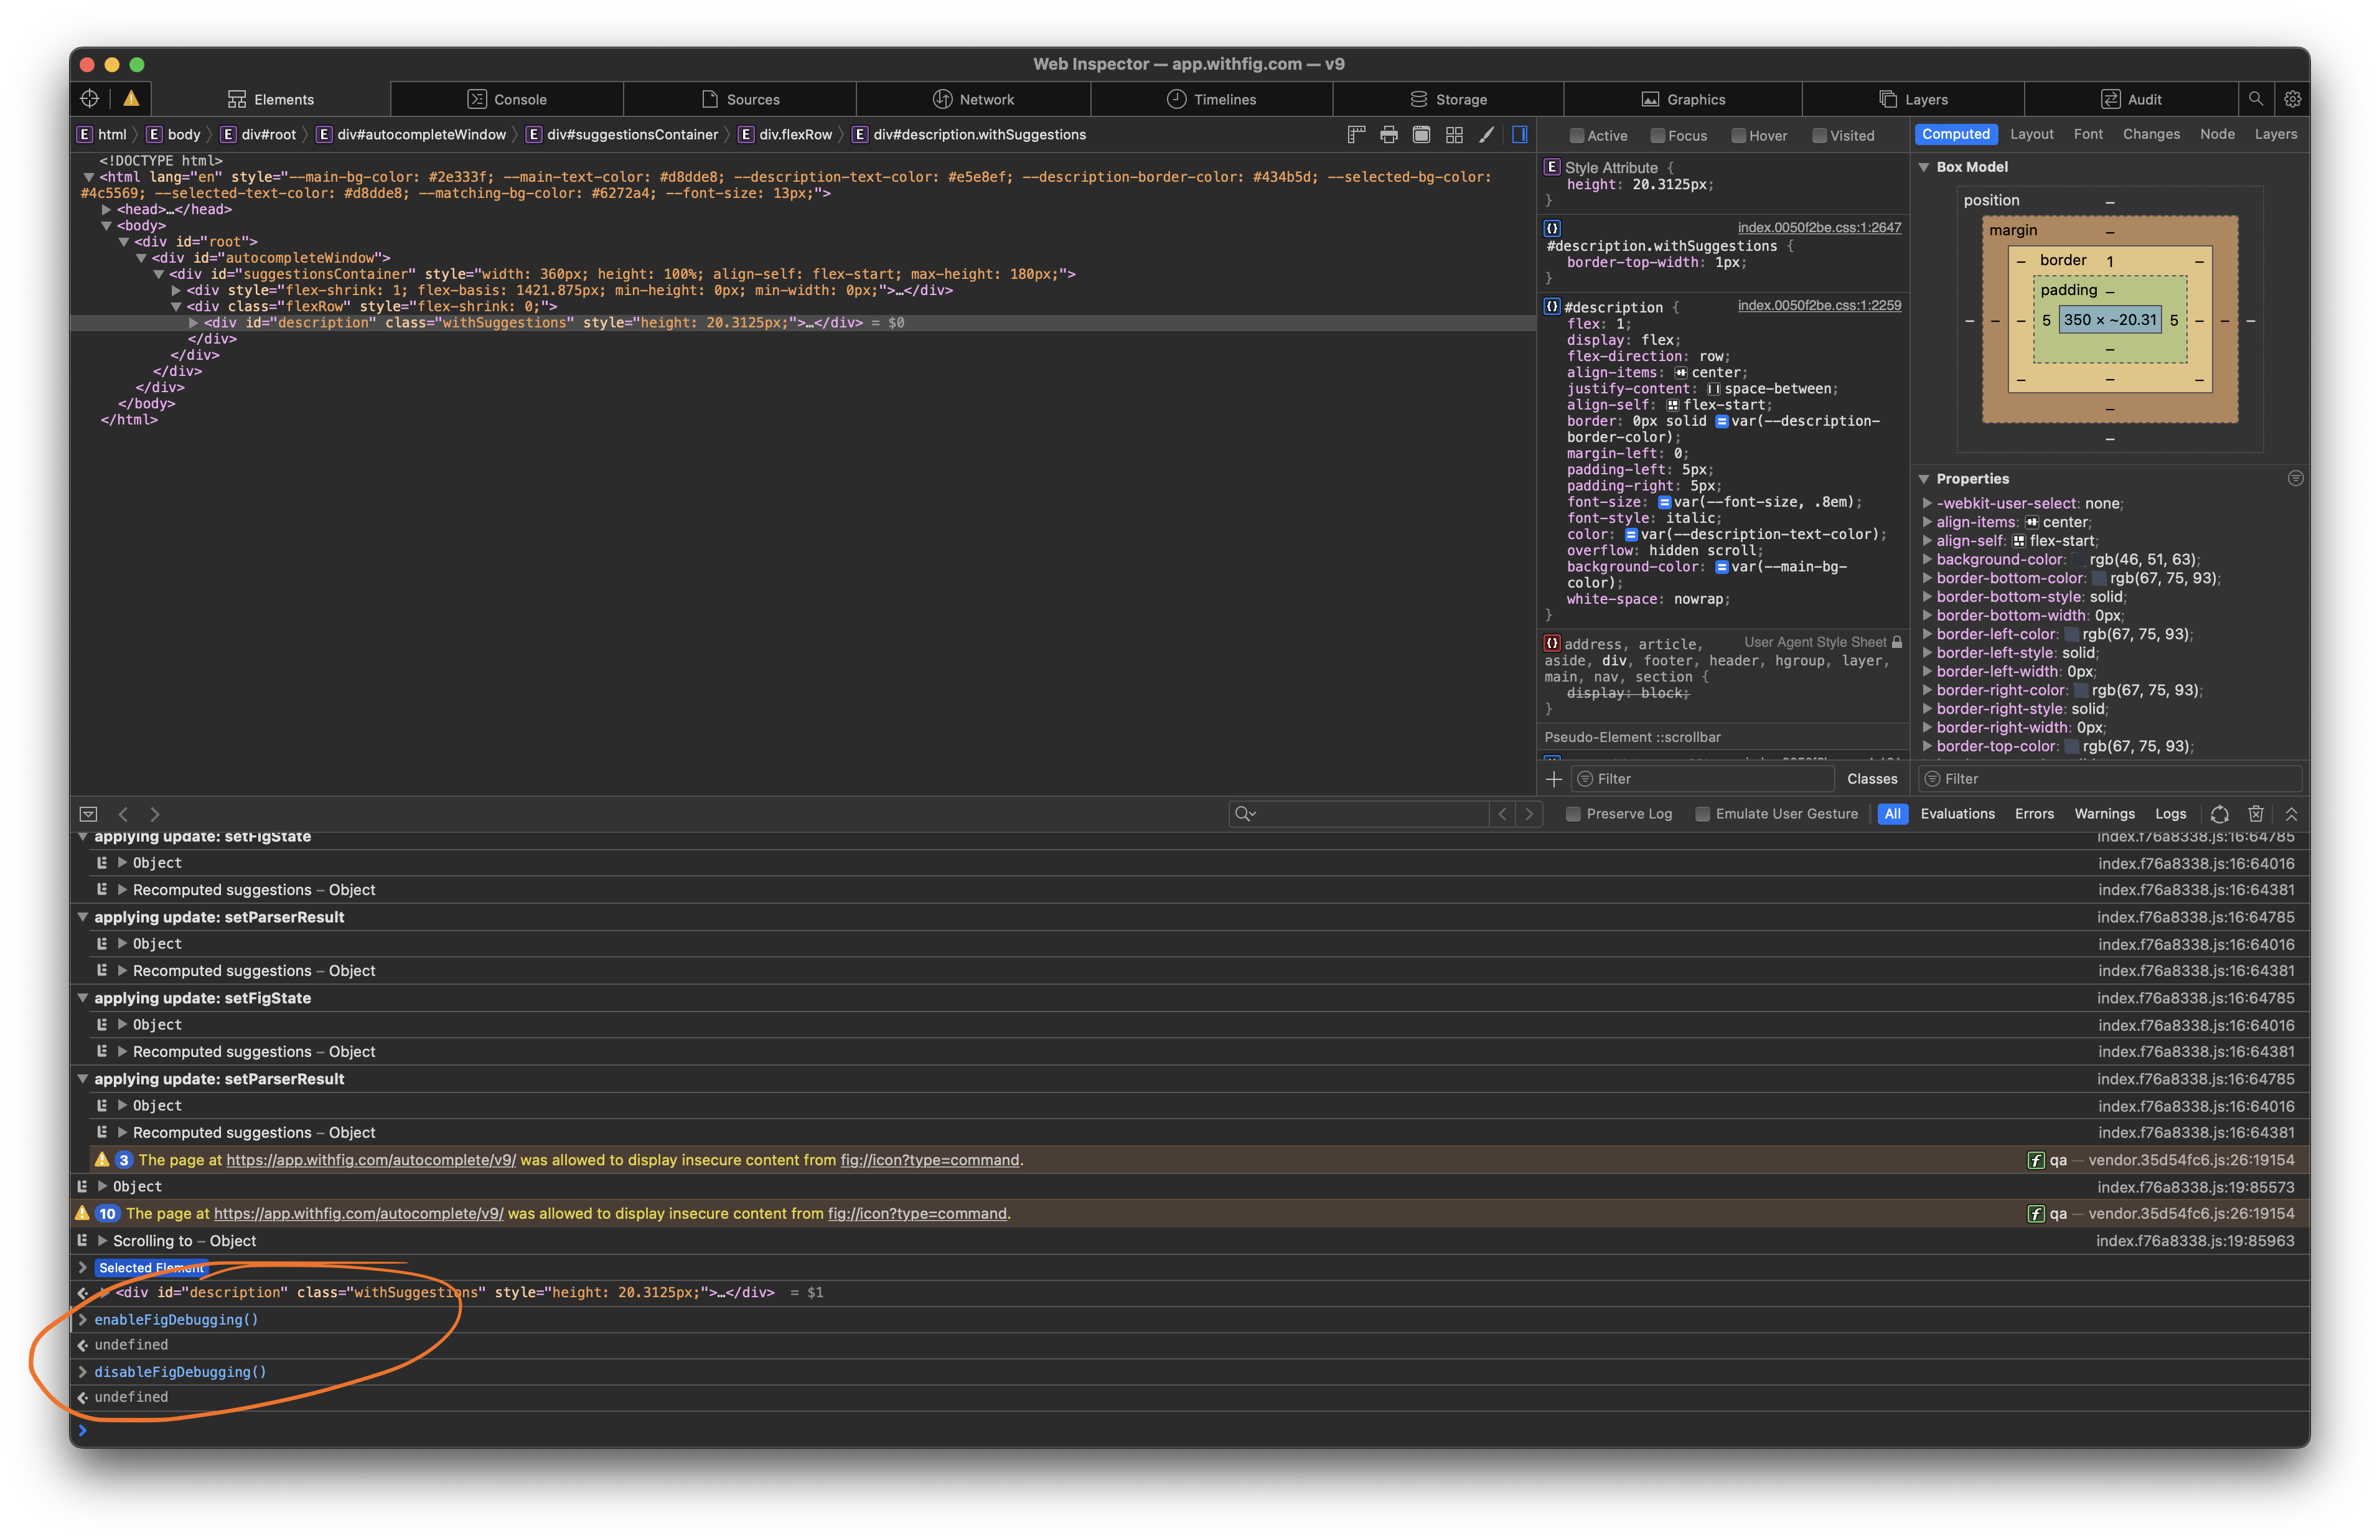Click the Classes button in styles panel
2380x1540 pixels.
[x=1872, y=778]
